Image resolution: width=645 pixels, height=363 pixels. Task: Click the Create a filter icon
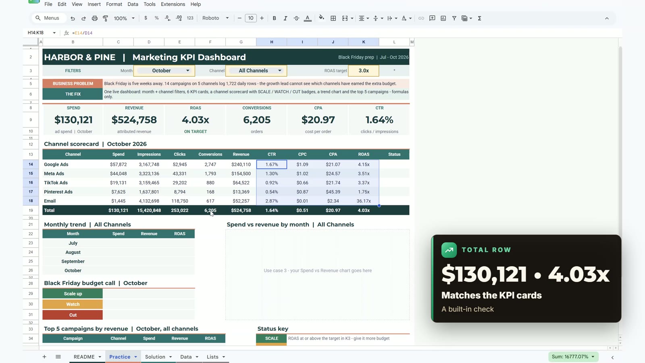point(454,18)
